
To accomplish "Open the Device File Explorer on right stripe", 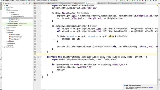I will pyautogui.click(x=159, y=84).
